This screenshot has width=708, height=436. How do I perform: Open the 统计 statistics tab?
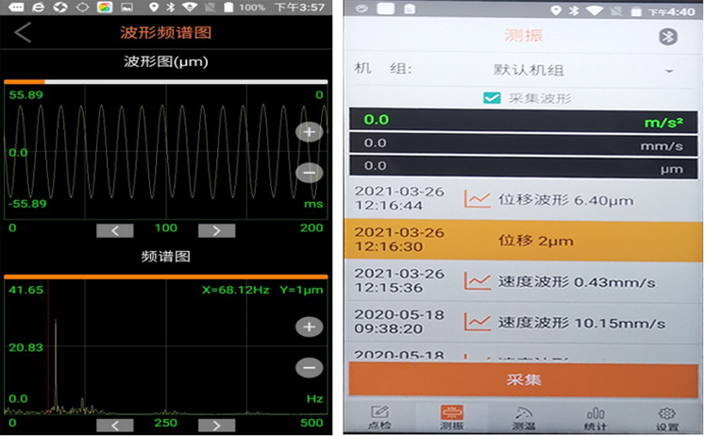coord(595,417)
